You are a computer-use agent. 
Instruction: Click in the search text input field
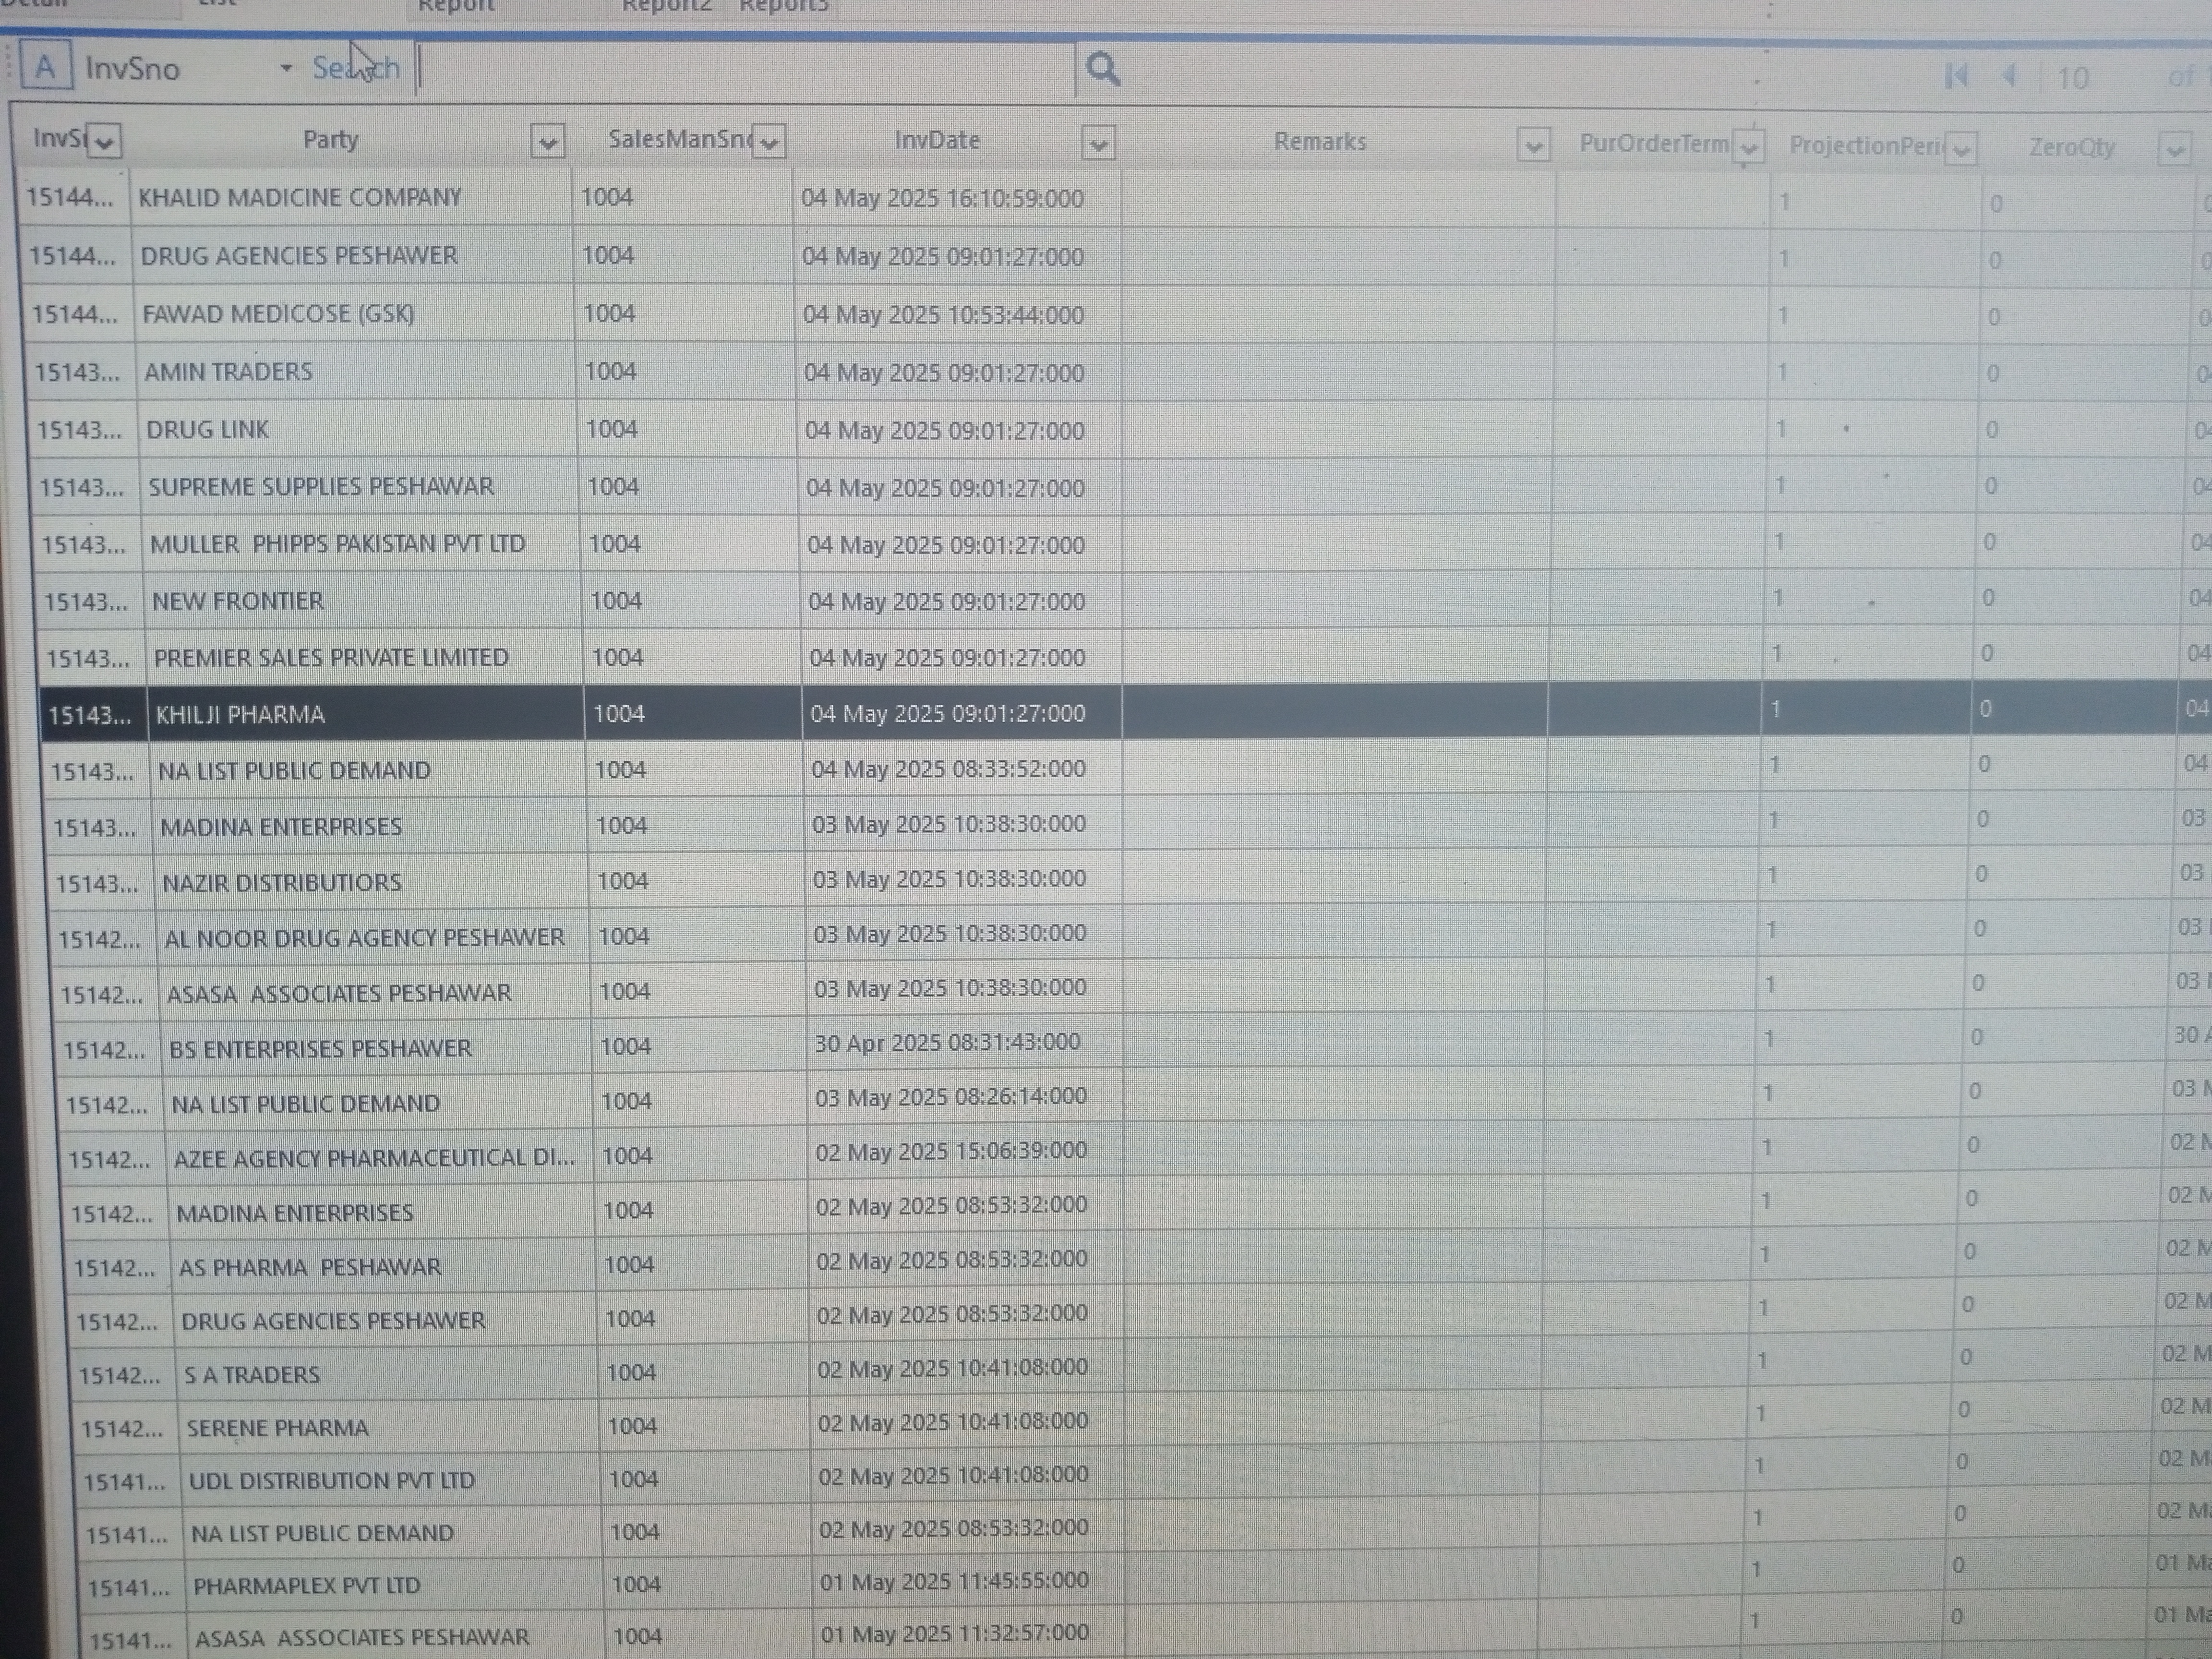[745, 69]
